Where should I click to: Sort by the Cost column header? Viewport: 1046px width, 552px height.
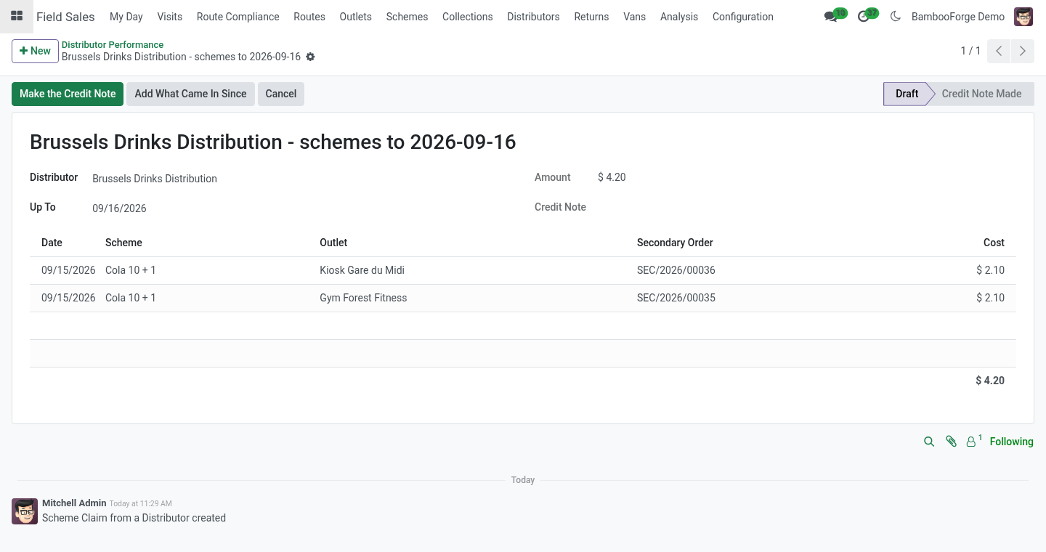pyautogui.click(x=994, y=243)
